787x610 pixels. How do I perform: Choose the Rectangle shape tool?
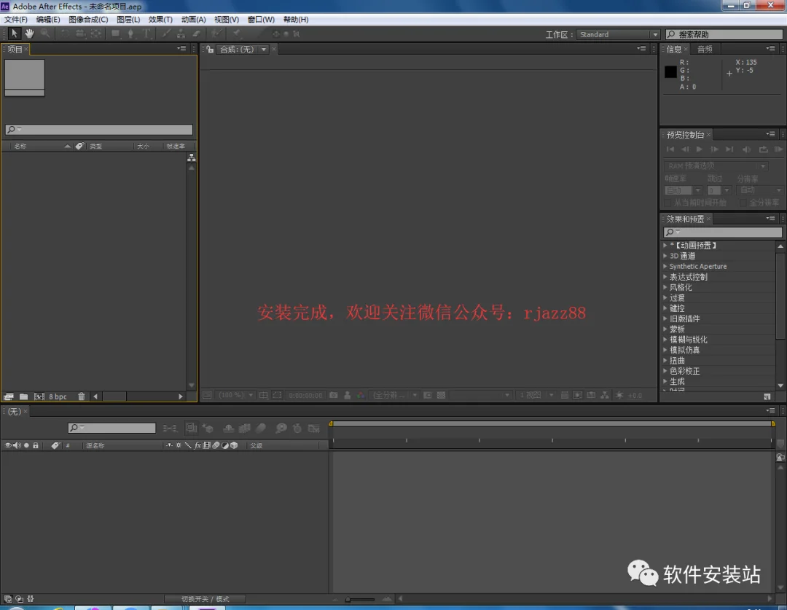point(115,34)
